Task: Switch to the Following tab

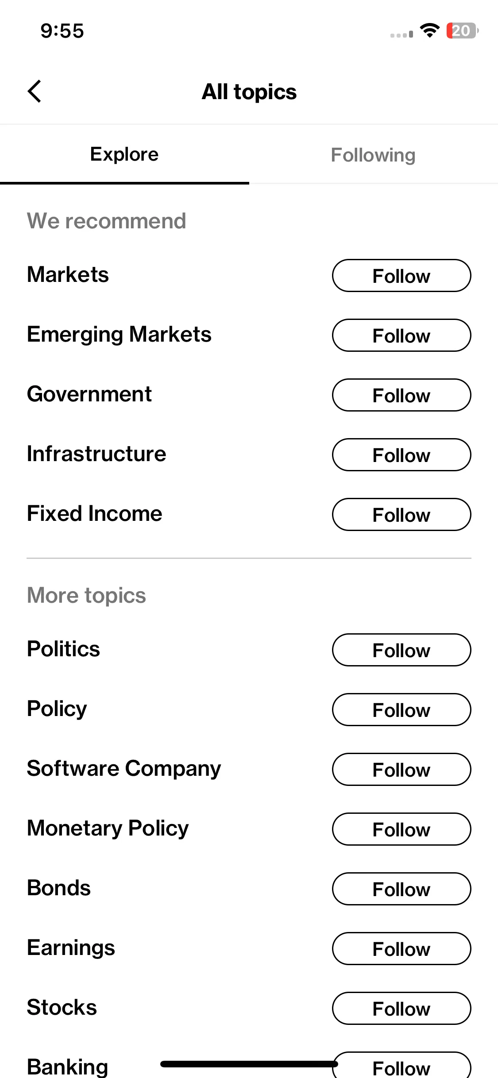Action: [x=373, y=155]
